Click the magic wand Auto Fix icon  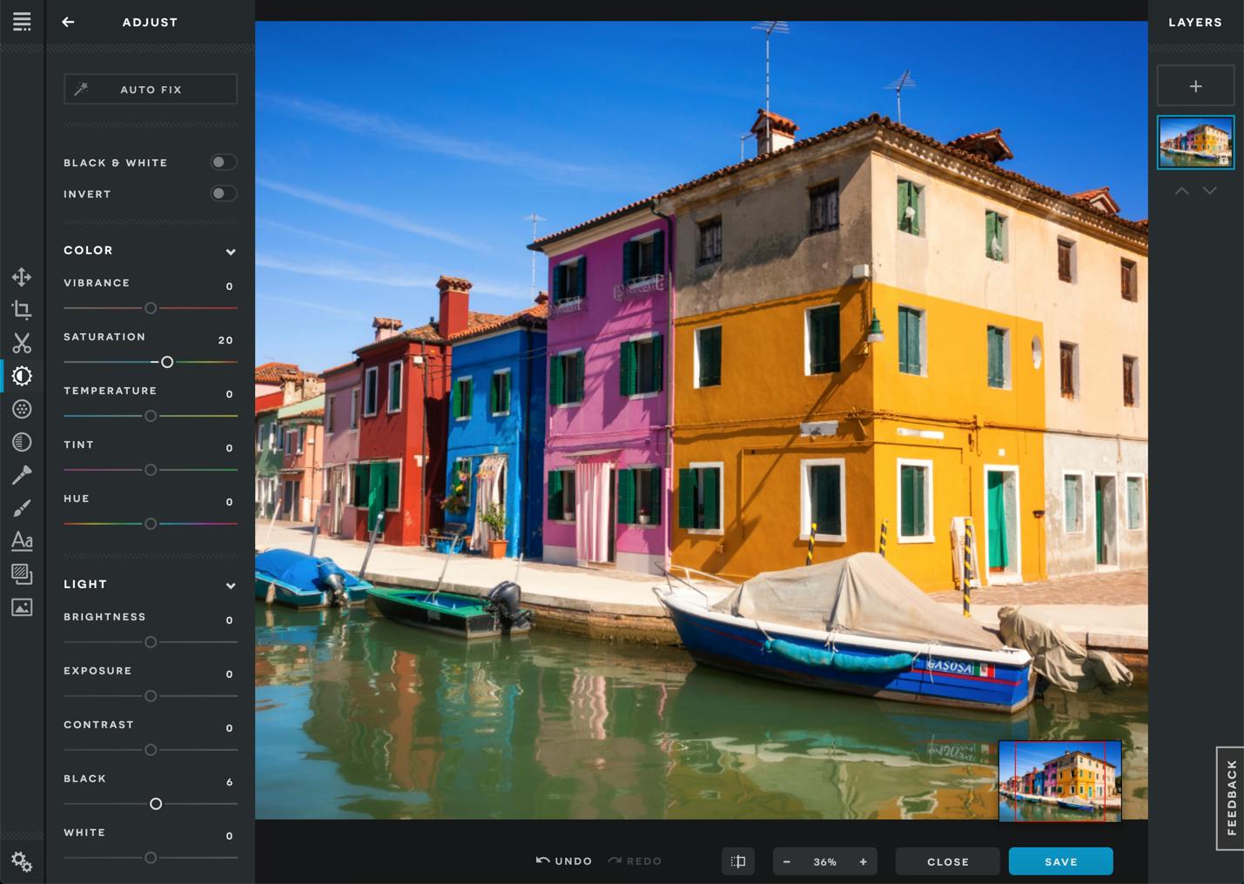pyautogui.click(x=81, y=89)
